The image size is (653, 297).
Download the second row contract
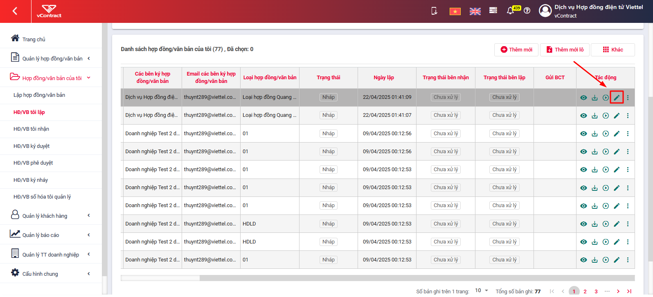pos(594,116)
